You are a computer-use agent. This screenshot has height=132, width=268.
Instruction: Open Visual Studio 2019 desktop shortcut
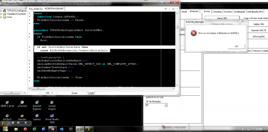[x=52, y=119]
